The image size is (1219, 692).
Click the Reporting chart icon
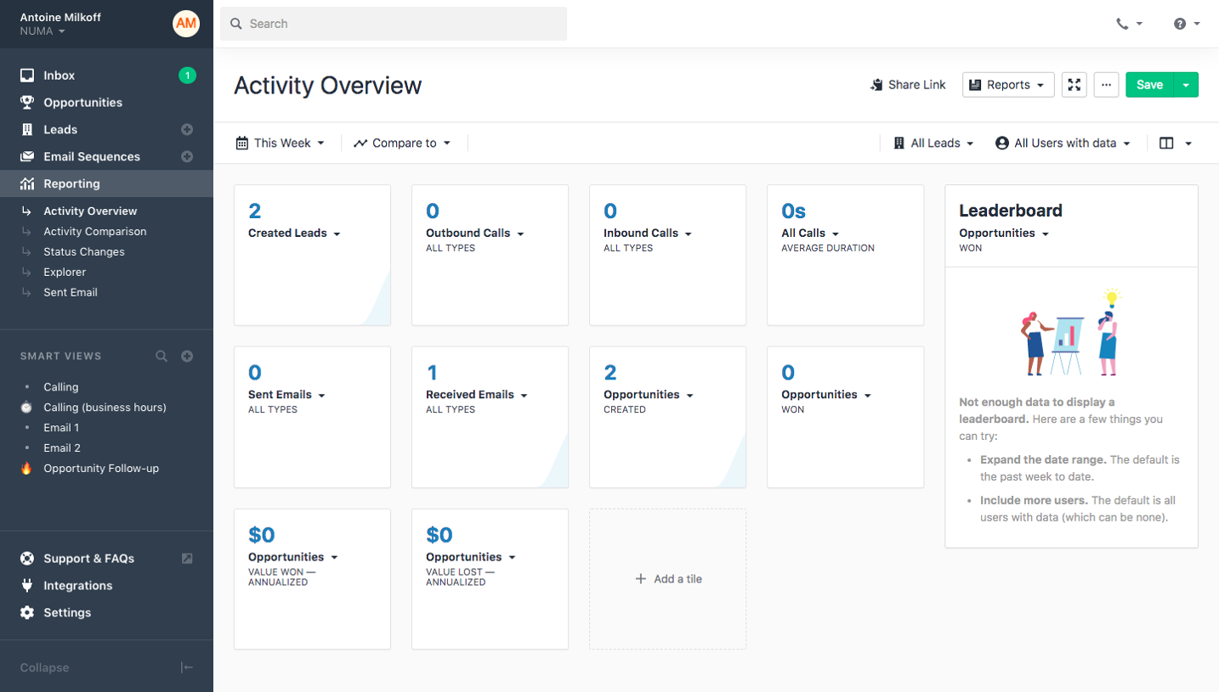click(27, 184)
